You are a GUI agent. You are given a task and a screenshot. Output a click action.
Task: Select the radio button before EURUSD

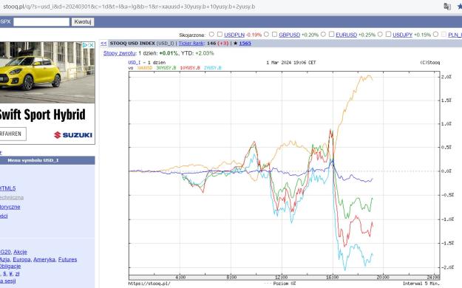(x=323, y=35)
